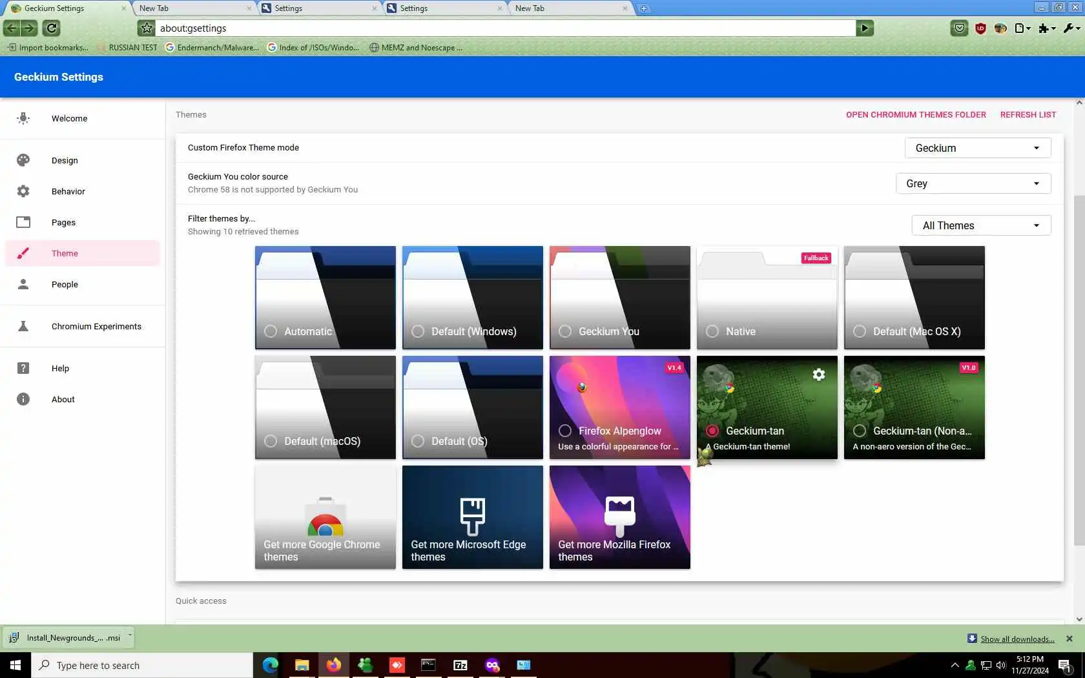Click the Type here to search box
Screen dimensions: 1085x678
click(x=142, y=665)
